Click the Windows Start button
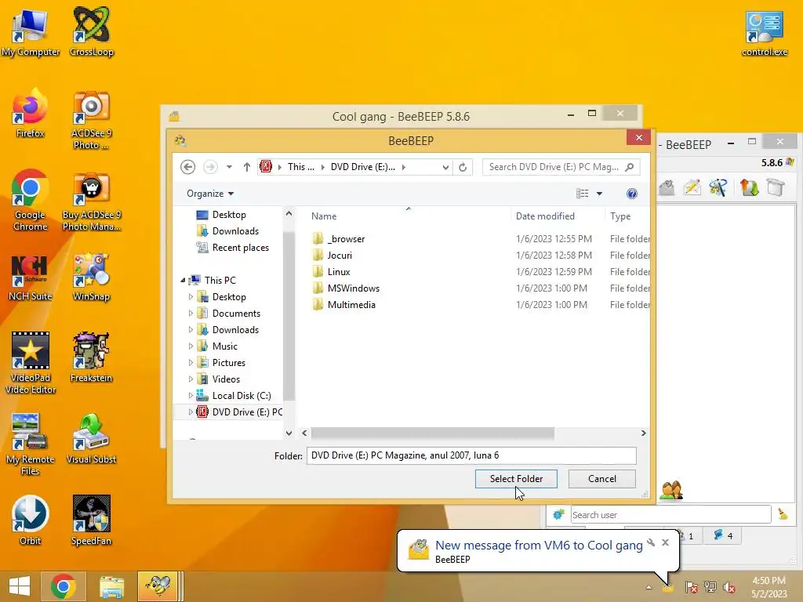The width and height of the screenshot is (803, 602). (x=19, y=586)
